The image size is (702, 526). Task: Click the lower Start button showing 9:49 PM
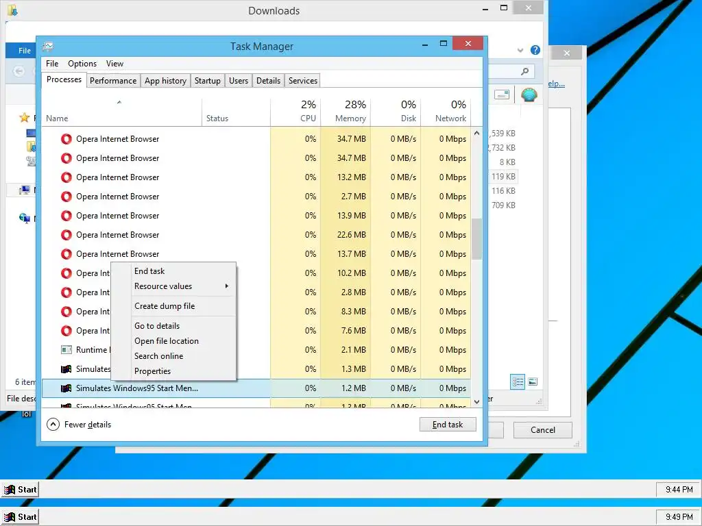pyautogui.click(x=20, y=516)
